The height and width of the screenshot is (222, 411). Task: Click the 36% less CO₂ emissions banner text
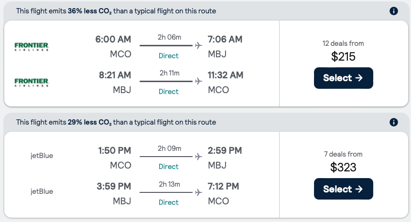(116, 11)
